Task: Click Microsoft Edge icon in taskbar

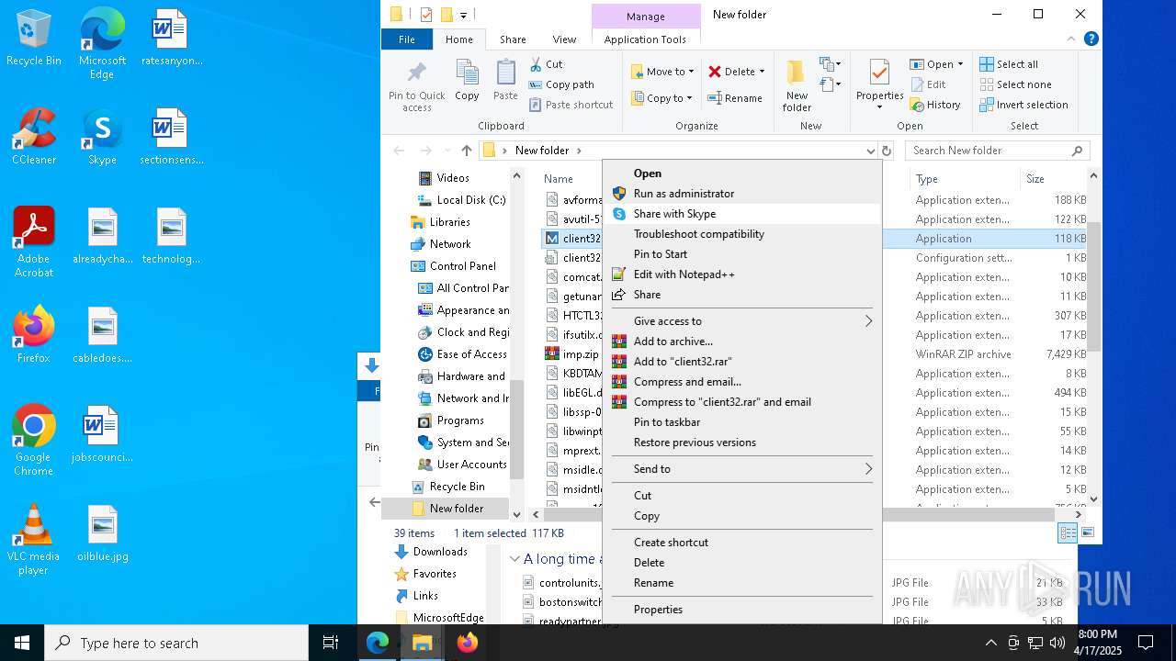Action: 378,643
